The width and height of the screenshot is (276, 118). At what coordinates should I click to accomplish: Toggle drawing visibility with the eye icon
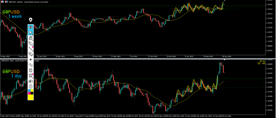31,27
